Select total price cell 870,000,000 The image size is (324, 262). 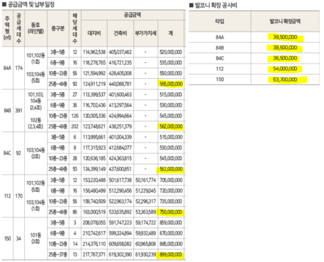171,234
